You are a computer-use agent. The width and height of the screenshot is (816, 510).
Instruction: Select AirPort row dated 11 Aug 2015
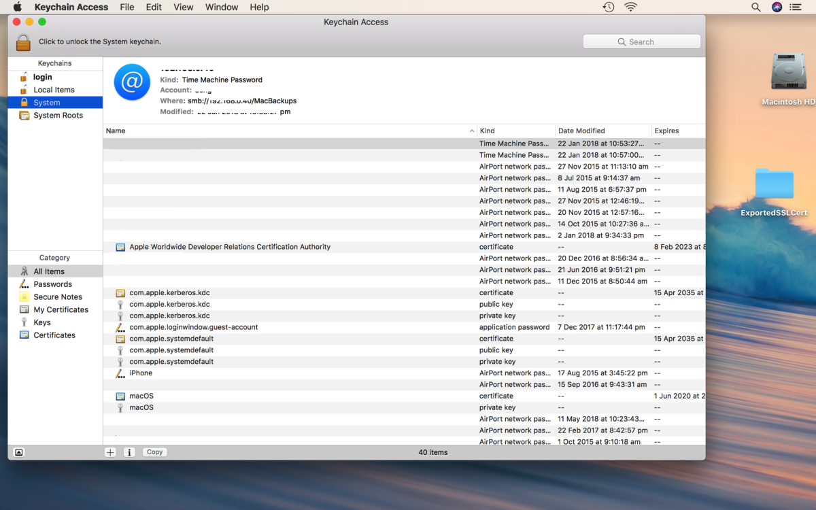[x=404, y=190]
